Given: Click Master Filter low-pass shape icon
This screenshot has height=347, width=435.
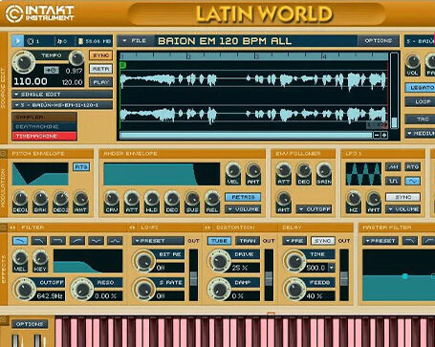Looking at the screenshot, I should (x=410, y=241).
